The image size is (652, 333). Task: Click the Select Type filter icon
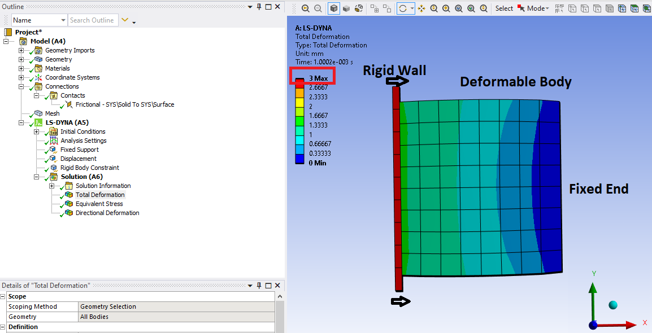pos(560,8)
